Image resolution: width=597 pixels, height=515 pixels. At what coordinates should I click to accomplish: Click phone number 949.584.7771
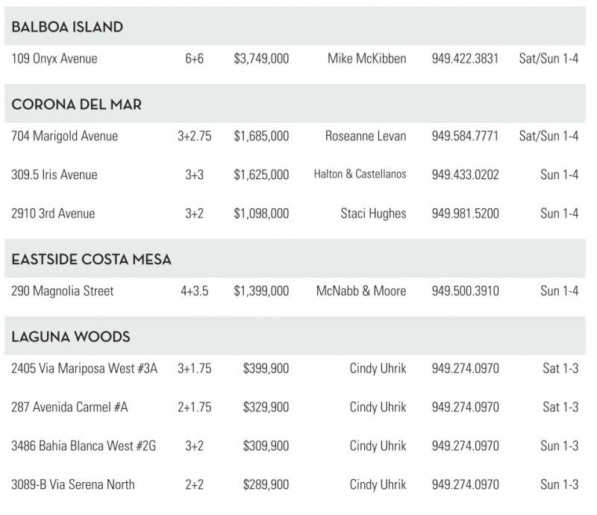466,136
